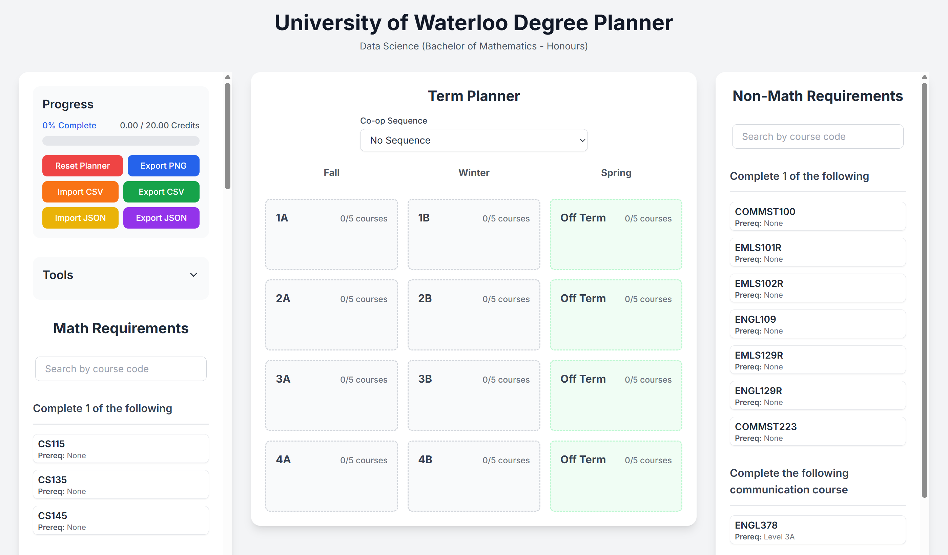This screenshot has width=948, height=555.
Task: Click Export CSV
Action: [x=161, y=192]
